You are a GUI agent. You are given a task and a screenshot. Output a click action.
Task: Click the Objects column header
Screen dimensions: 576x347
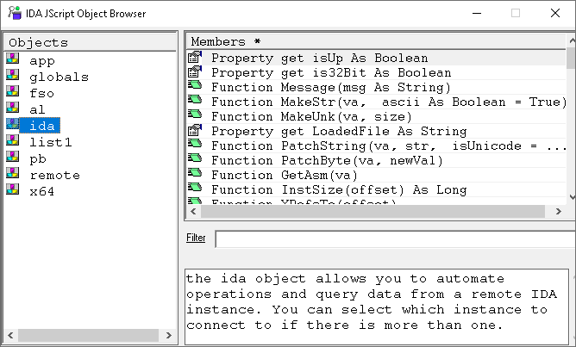click(90, 42)
